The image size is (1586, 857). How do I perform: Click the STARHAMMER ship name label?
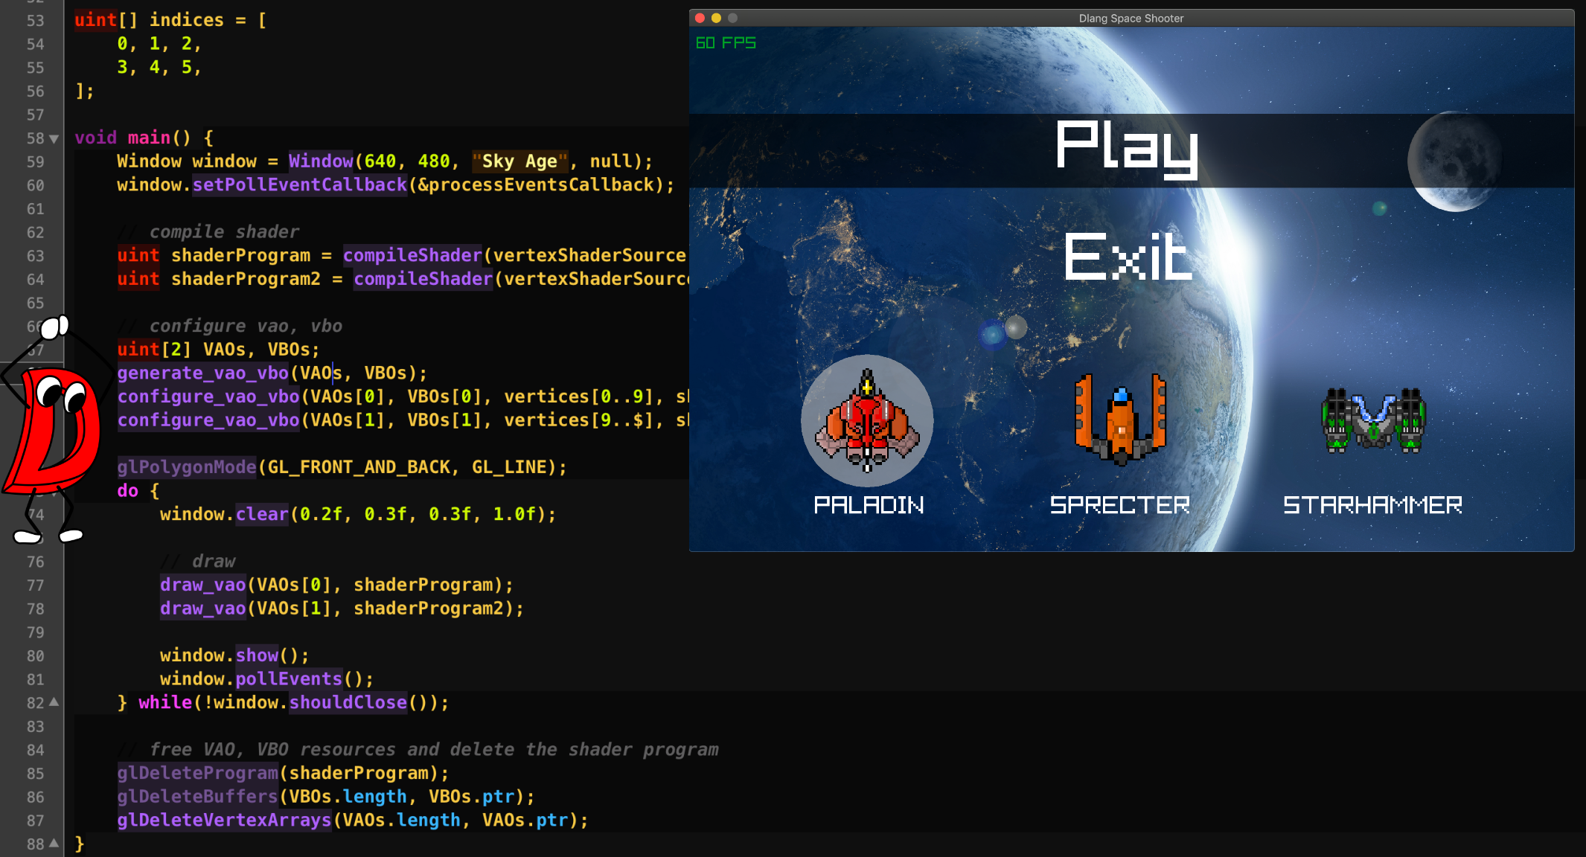point(1372,505)
